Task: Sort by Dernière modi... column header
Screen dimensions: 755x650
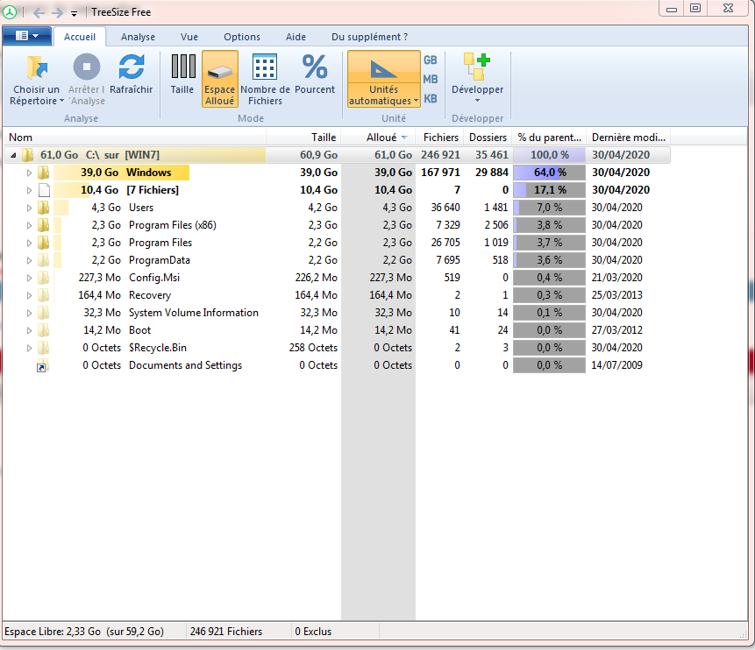Action: 629,138
